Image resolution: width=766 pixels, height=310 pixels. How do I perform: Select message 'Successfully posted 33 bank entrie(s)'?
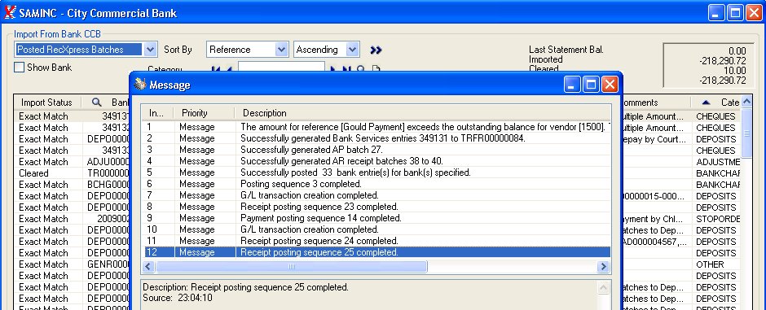(x=376, y=172)
